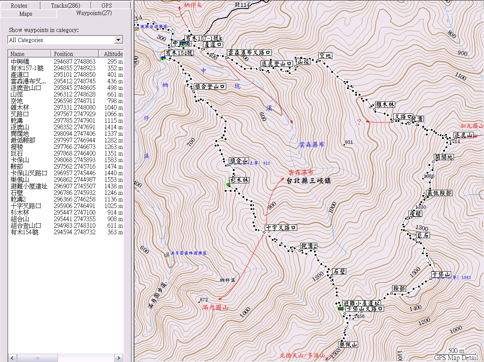Screen dimensions: 484x362
Task: Select waypoint row 卡保山叉路口
Action: pyautogui.click(x=66, y=173)
